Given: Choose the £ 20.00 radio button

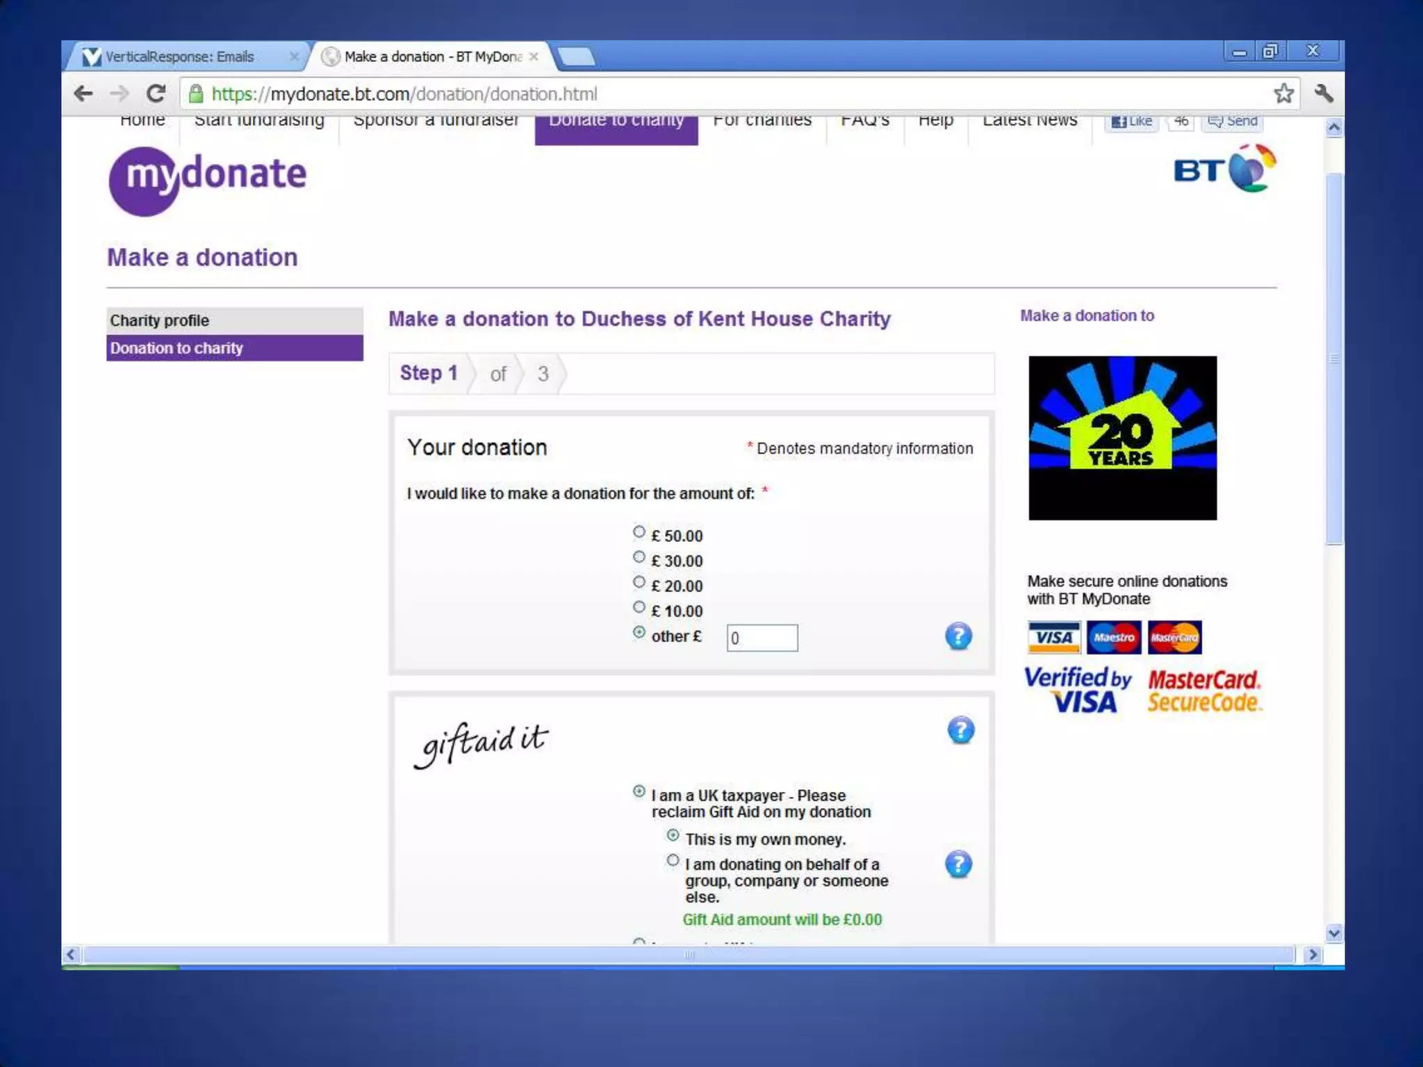Looking at the screenshot, I should tap(639, 582).
